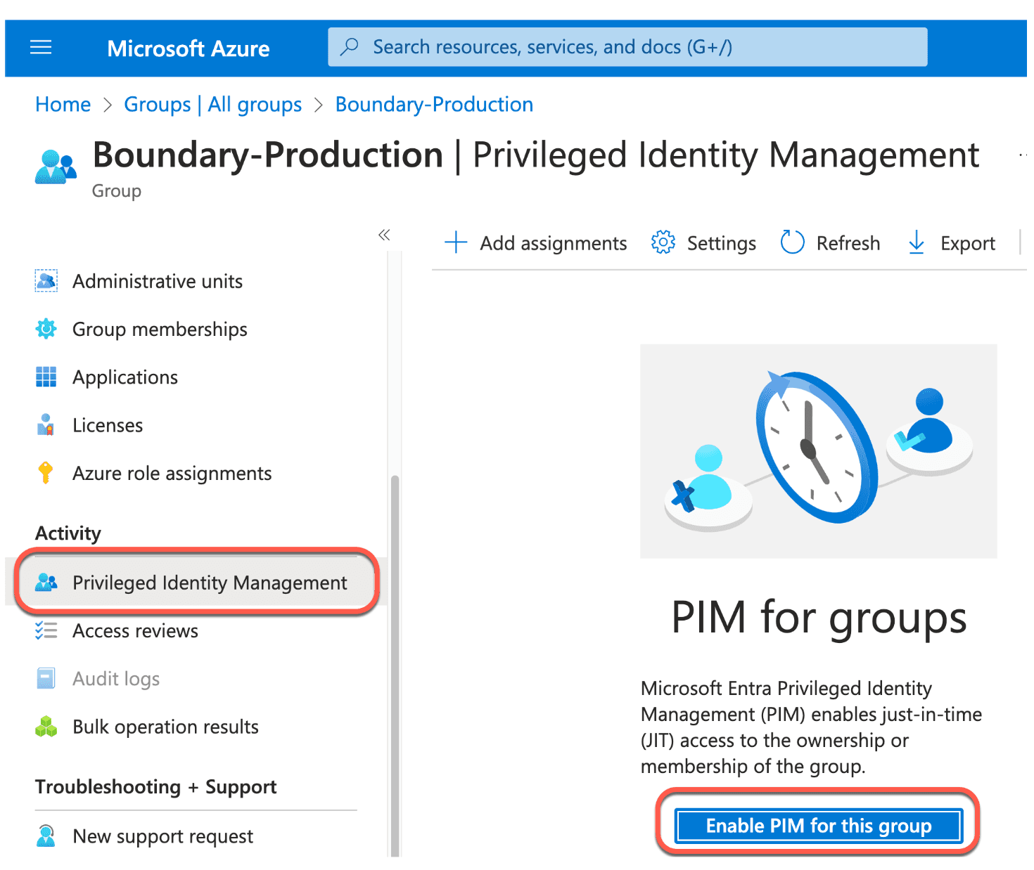
Task: Click the plus icon for Add assignments
Action: (456, 242)
